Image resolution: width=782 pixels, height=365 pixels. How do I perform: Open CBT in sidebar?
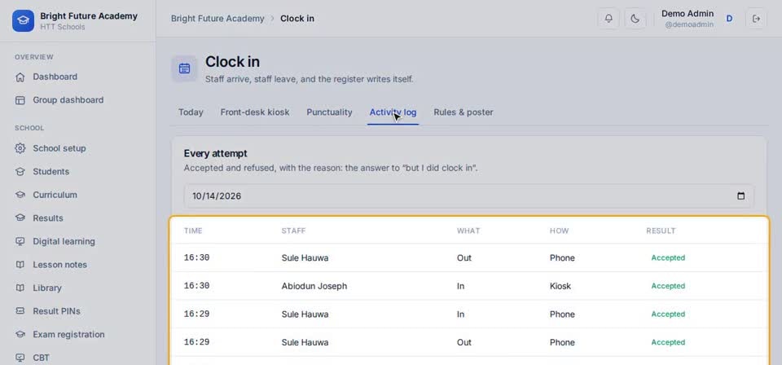(x=41, y=358)
